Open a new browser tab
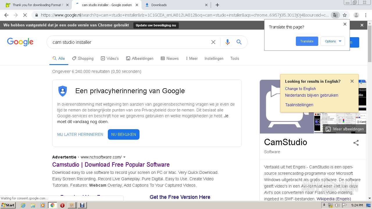Screen dimensions: 372x209 pyautogui.click(x=217, y=5)
